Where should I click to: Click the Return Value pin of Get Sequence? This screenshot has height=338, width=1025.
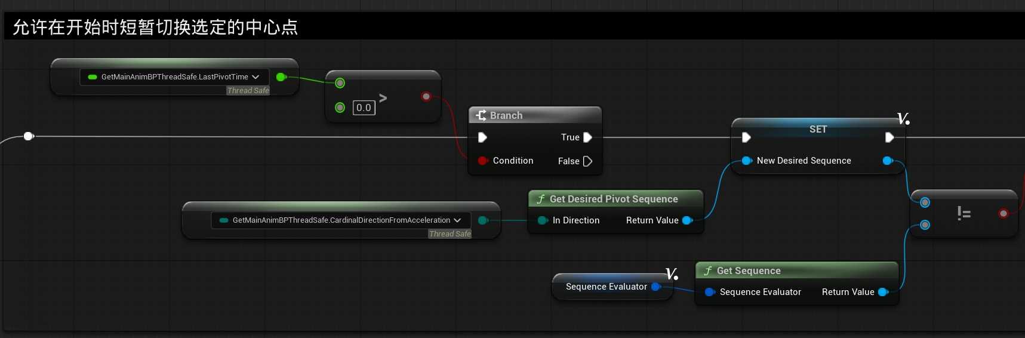tap(882, 292)
